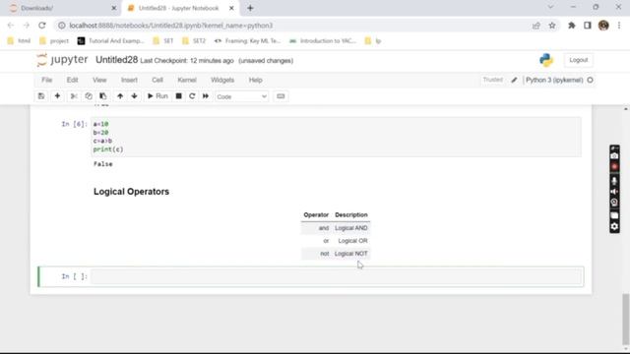
Task: Toggle the browser side panel
Action: (588, 26)
